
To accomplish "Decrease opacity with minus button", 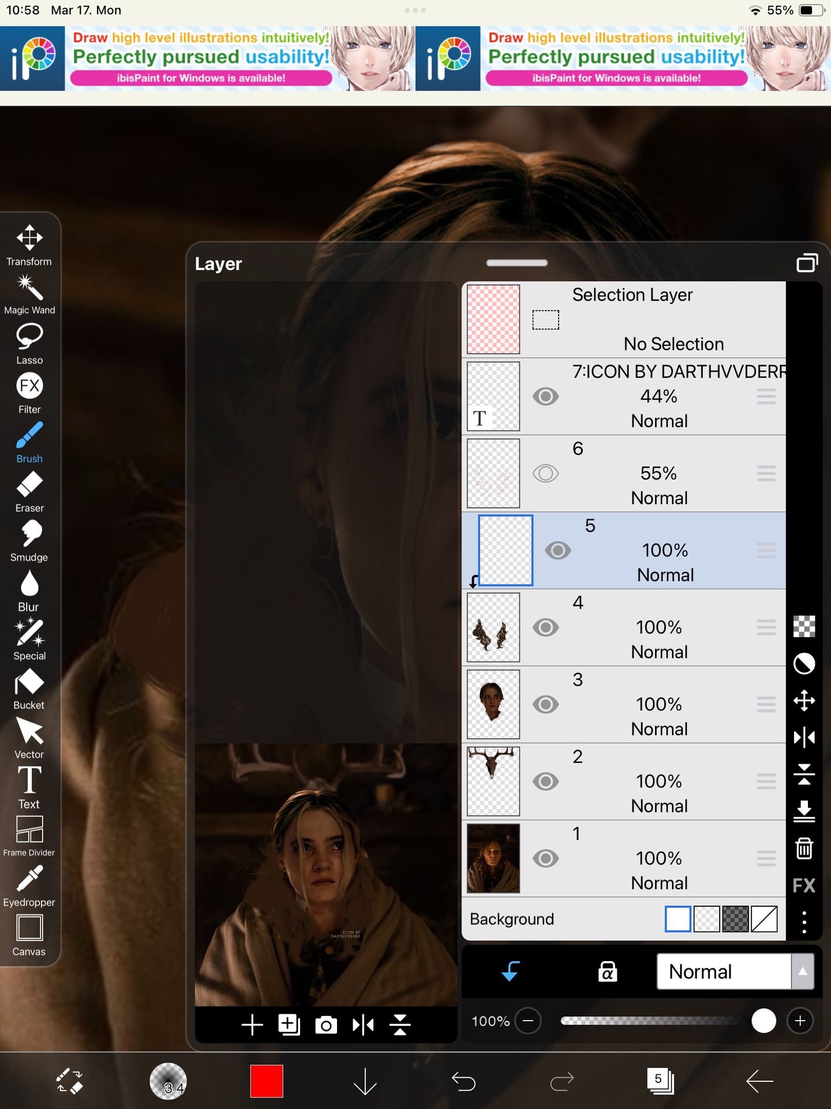I will tap(528, 1021).
